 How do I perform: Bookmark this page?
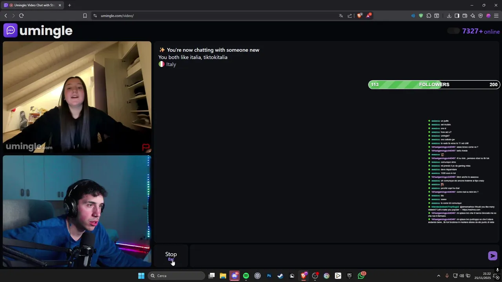click(85, 16)
